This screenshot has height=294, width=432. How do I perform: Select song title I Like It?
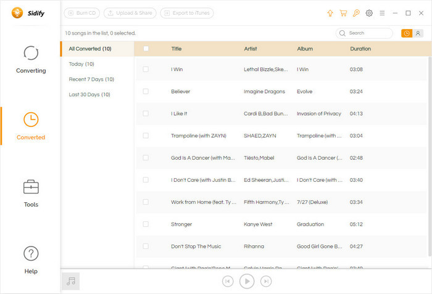(179, 113)
